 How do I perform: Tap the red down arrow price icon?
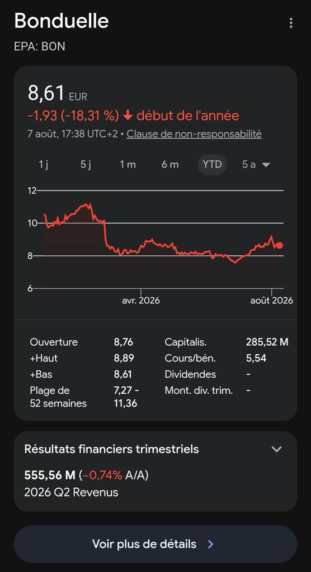coord(127,116)
